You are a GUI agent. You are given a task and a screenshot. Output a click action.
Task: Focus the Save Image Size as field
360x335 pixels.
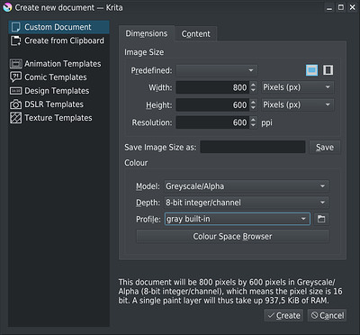[253, 147]
